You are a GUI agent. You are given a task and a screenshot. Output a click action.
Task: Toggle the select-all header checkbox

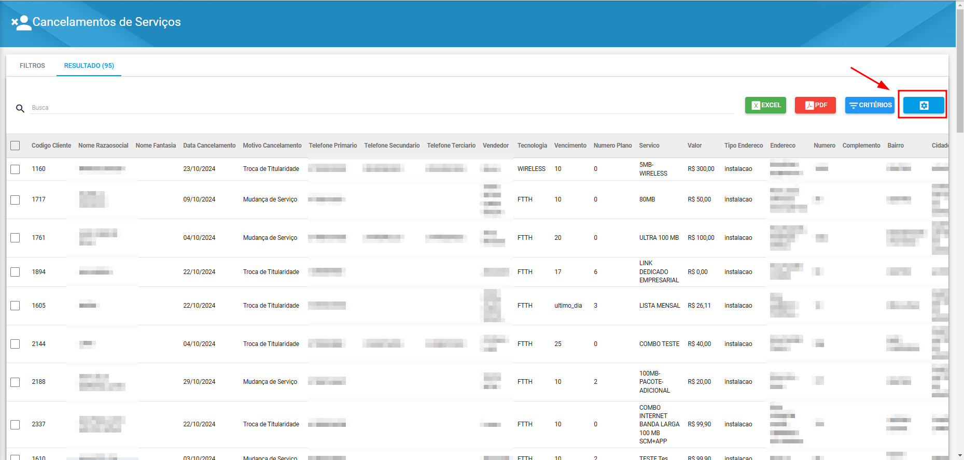click(15, 146)
